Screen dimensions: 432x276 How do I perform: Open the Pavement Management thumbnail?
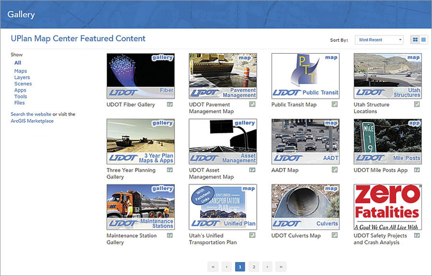coord(223,76)
